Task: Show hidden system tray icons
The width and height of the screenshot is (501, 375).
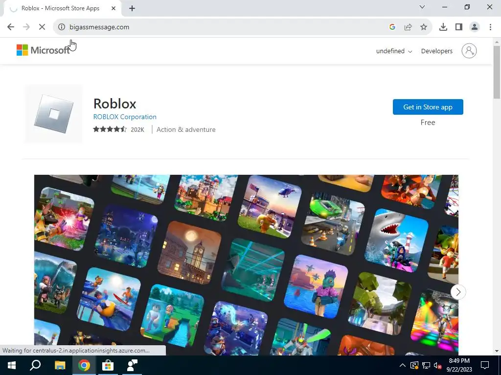Action: pos(403,365)
